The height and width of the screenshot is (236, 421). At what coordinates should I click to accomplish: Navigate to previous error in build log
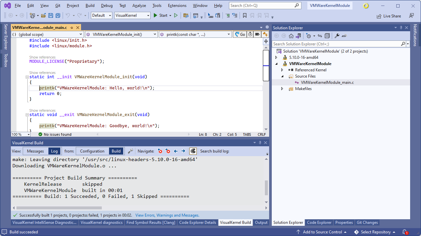pyautogui.click(x=160, y=151)
